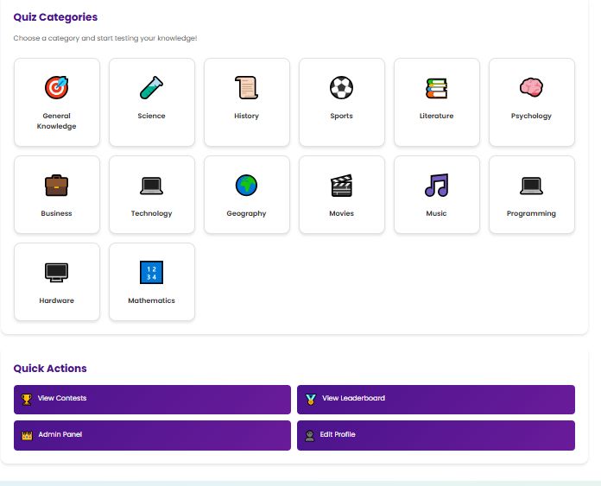Click the crown icon in Admin Panel
This screenshot has width=601, height=486.
(x=27, y=435)
